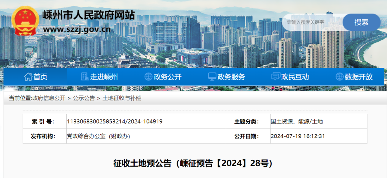Open the 数据开放 navigation tab
The width and height of the screenshot is (387, 178).
pos(353,77)
